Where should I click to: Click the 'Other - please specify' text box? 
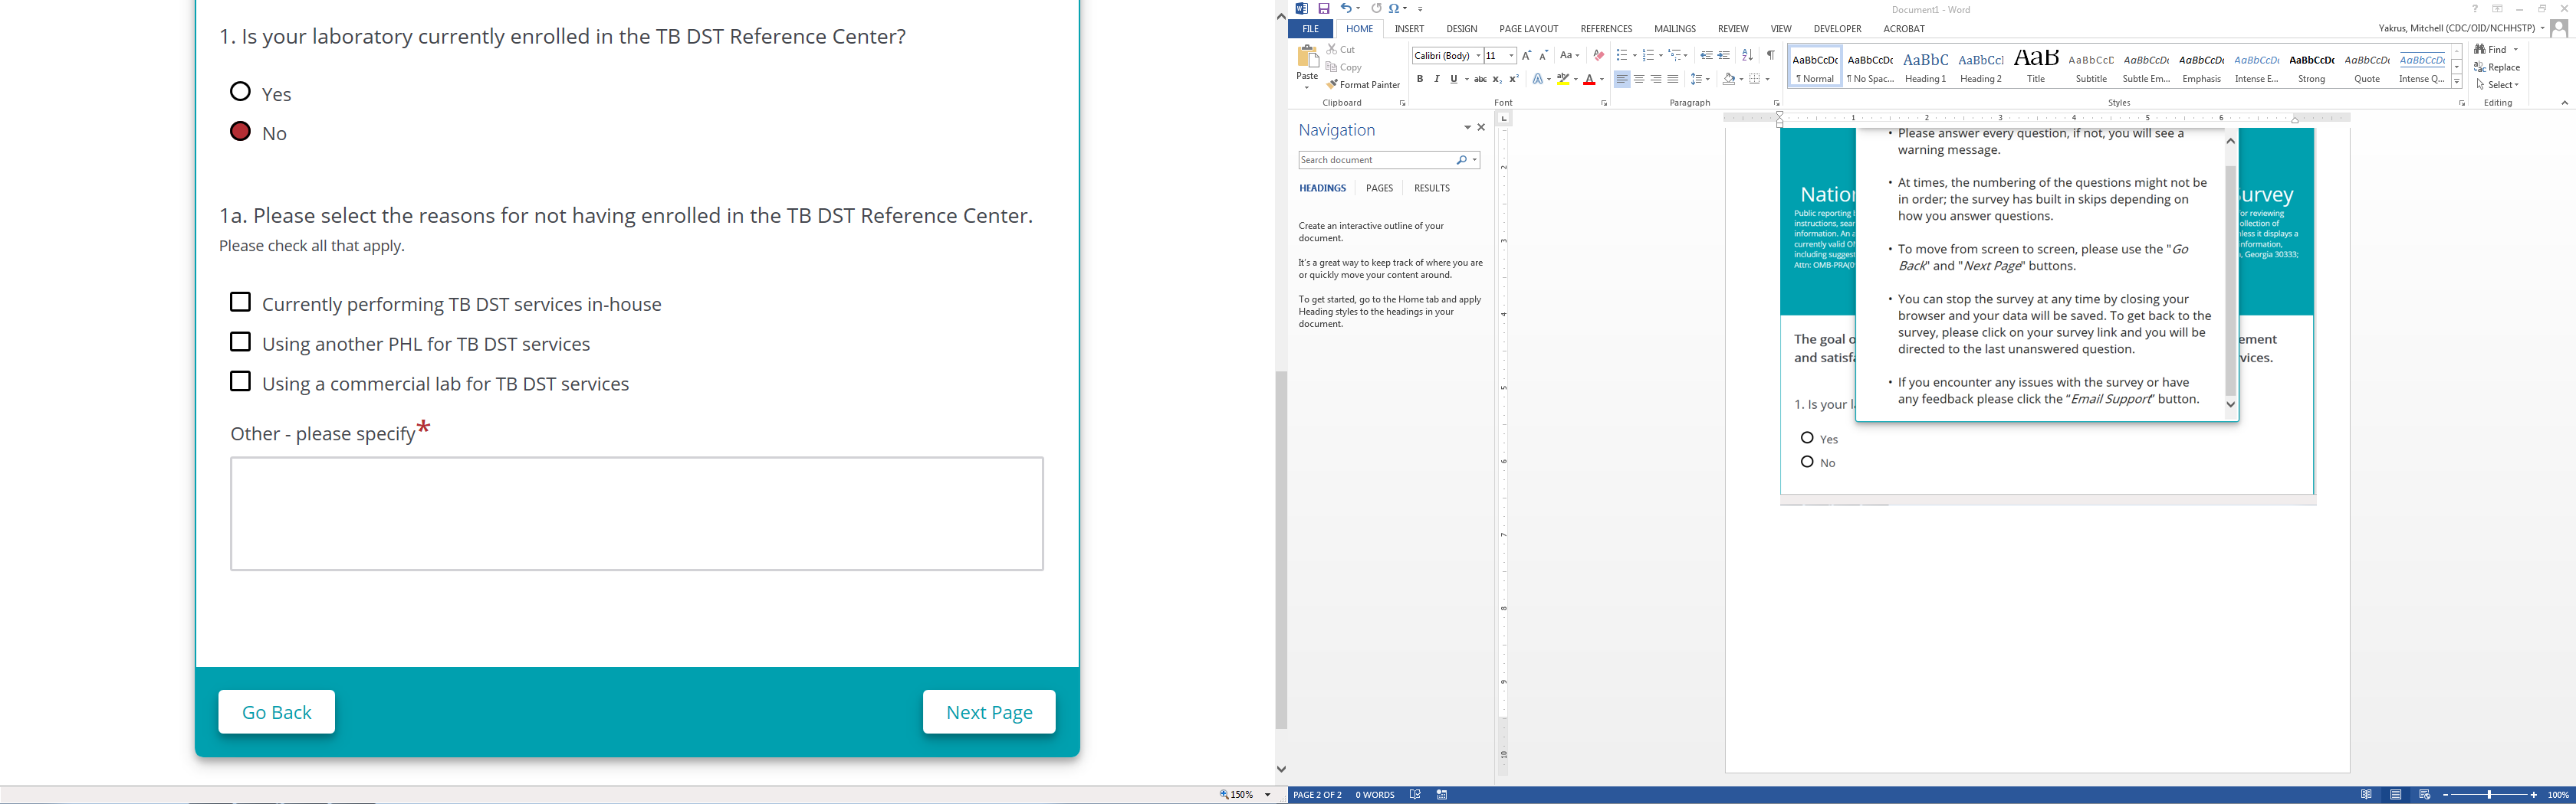[637, 515]
